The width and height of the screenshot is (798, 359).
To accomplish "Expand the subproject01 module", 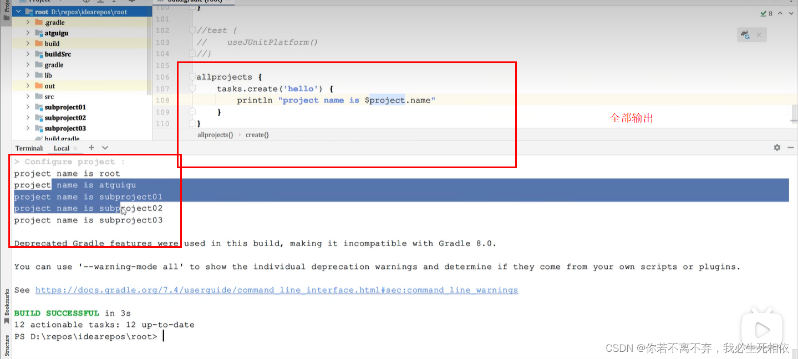I will pyautogui.click(x=28, y=107).
